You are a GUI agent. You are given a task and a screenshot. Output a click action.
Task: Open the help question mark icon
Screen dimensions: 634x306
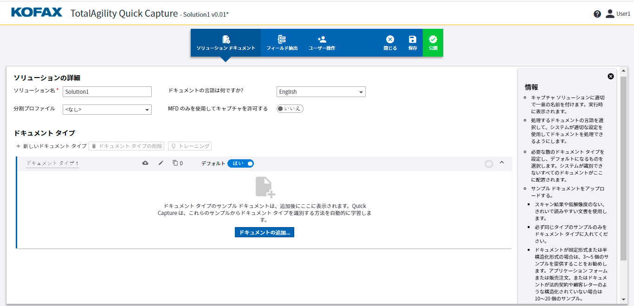597,13
